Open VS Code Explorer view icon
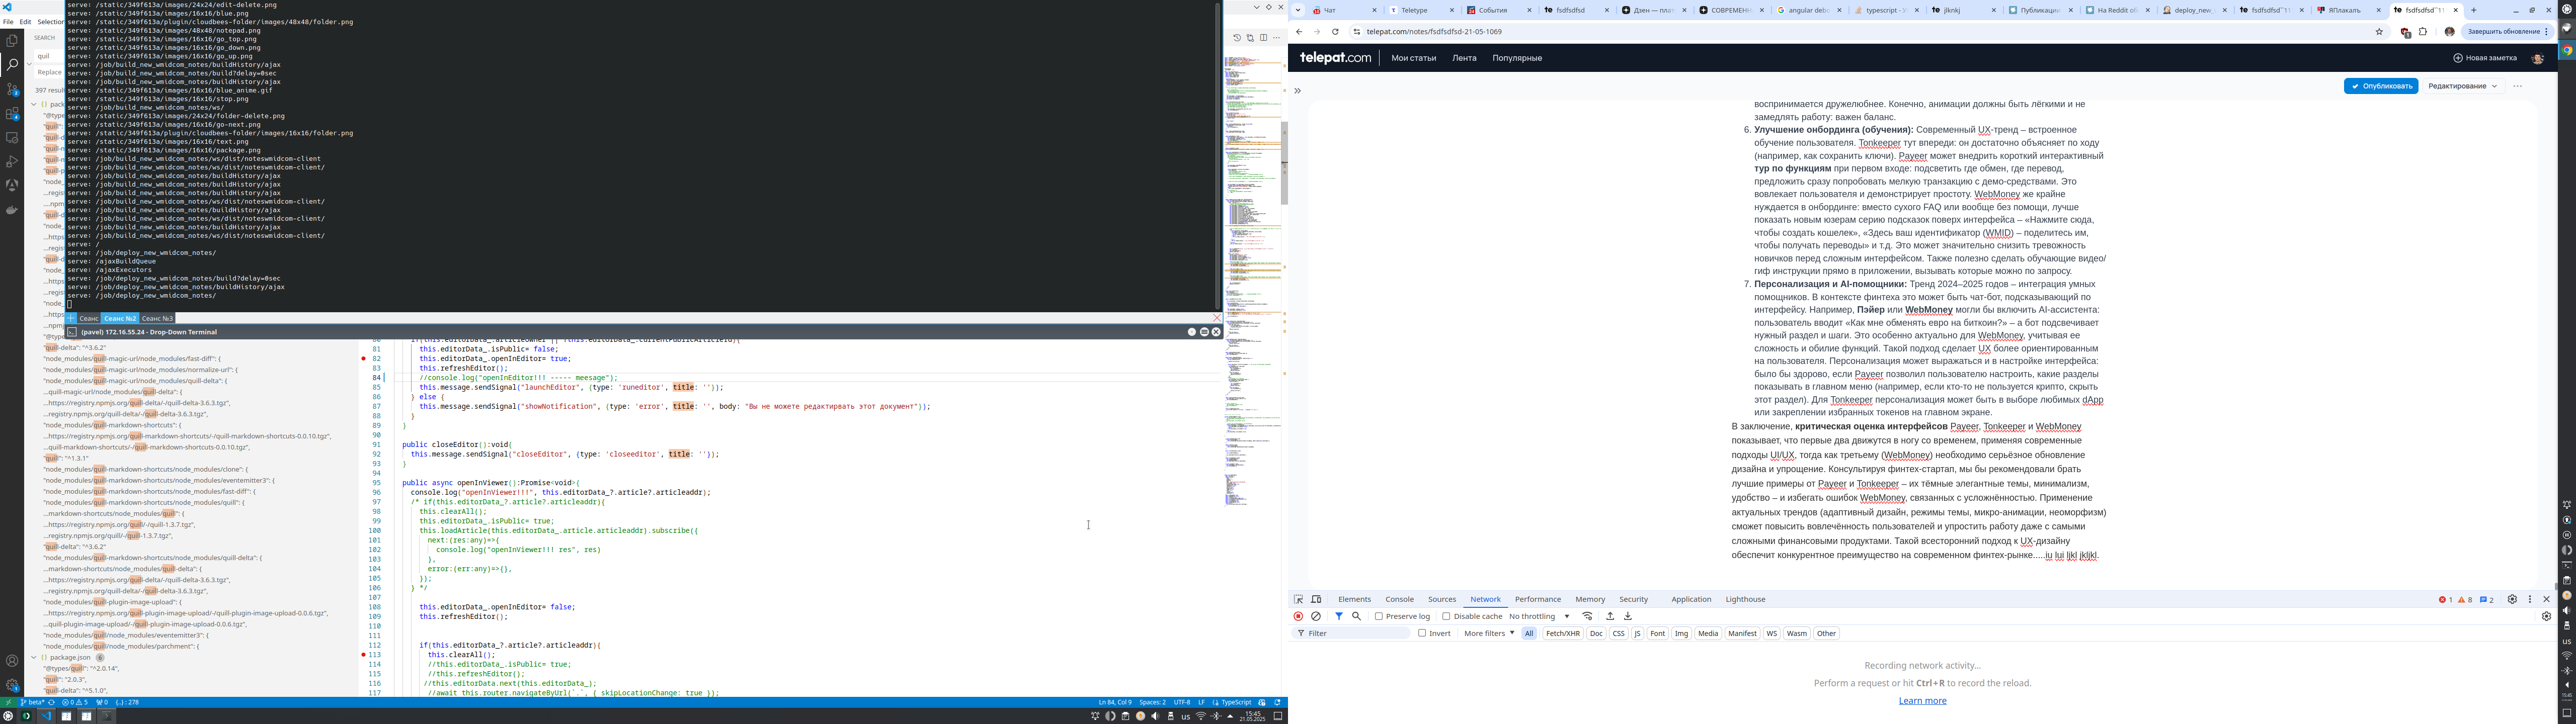 tap(12, 41)
